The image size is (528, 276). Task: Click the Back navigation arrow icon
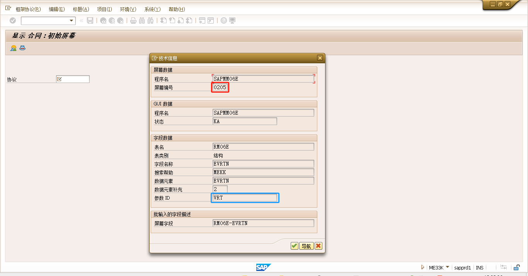click(x=103, y=20)
